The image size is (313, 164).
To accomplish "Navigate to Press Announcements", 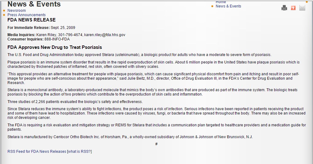I will [26, 15].
